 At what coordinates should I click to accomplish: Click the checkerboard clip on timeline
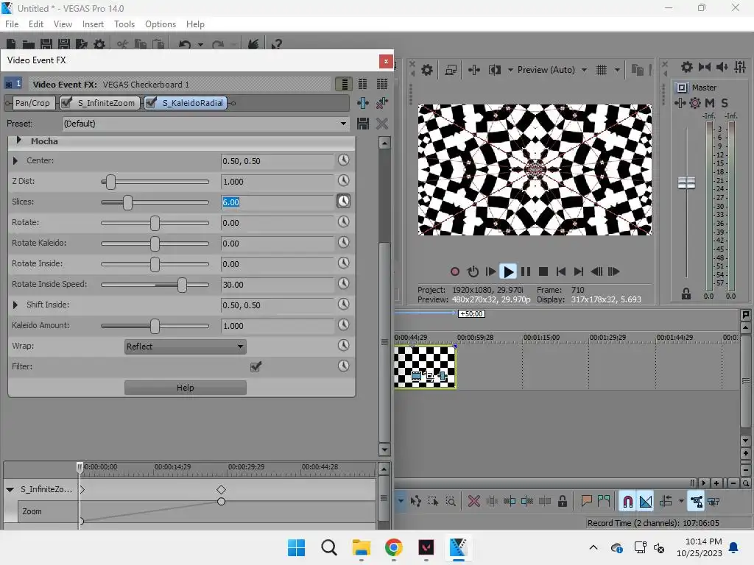coord(425,366)
